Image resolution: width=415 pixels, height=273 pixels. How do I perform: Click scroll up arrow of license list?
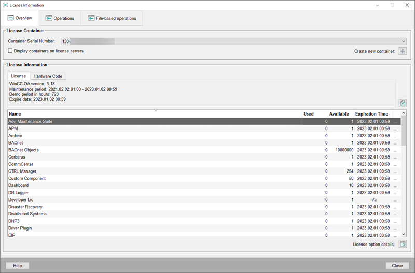point(404,113)
